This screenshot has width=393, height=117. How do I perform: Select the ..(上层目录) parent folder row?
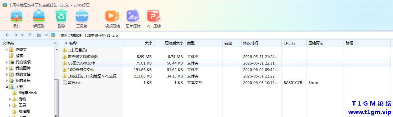226,50
